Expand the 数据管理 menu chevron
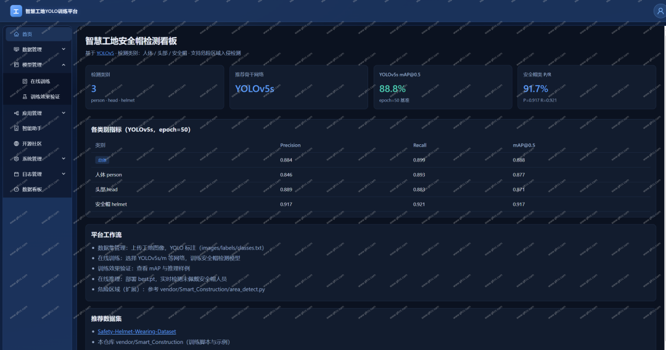The width and height of the screenshot is (666, 350). coord(64,49)
